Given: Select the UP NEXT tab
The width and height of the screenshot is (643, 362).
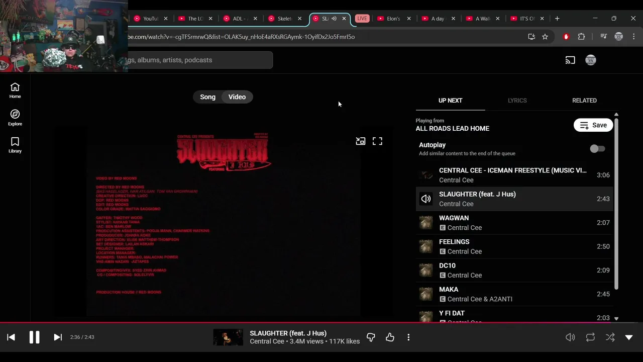Looking at the screenshot, I should point(450,101).
